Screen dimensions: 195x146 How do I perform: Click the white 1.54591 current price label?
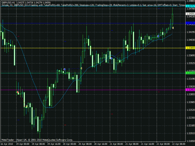coord(190,14)
